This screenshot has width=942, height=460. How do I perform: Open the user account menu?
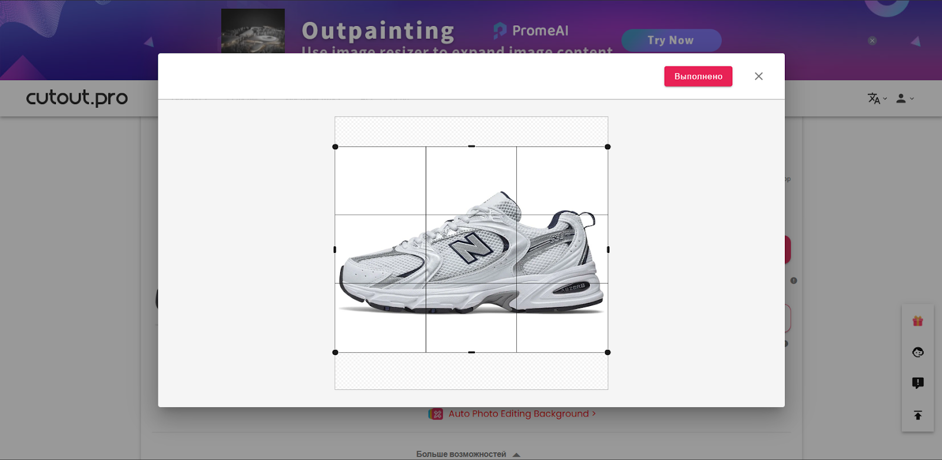904,99
